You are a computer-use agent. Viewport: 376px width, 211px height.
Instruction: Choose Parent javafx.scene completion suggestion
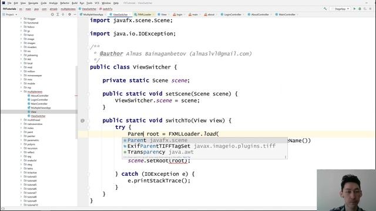point(204,140)
